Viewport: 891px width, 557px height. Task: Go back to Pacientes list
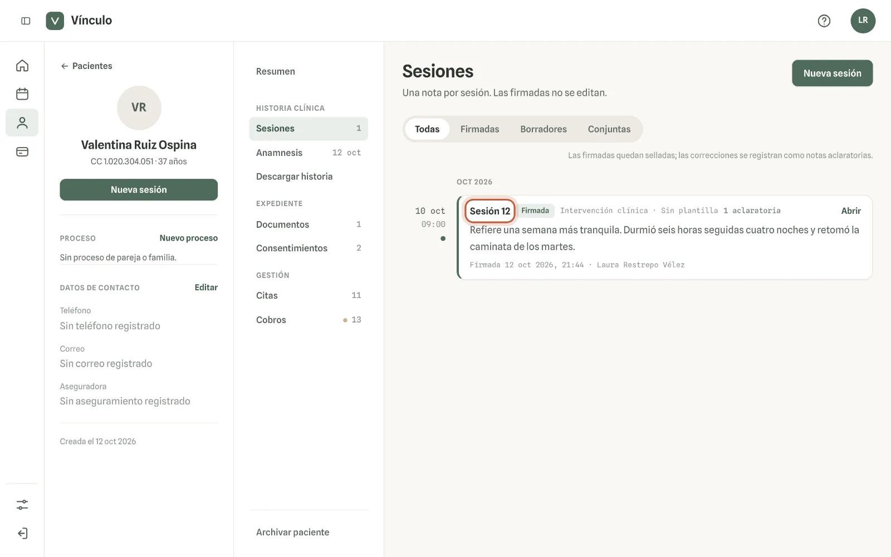pos(86,66)
